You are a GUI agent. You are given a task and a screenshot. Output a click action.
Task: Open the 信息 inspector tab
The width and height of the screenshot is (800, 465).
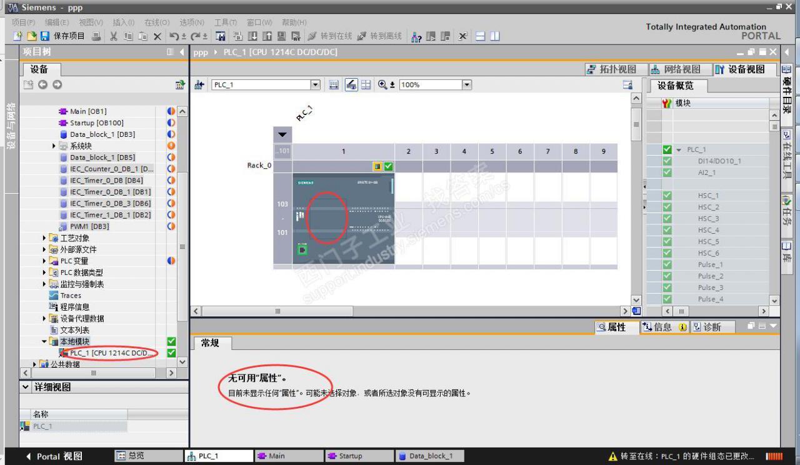coord(664,327)
